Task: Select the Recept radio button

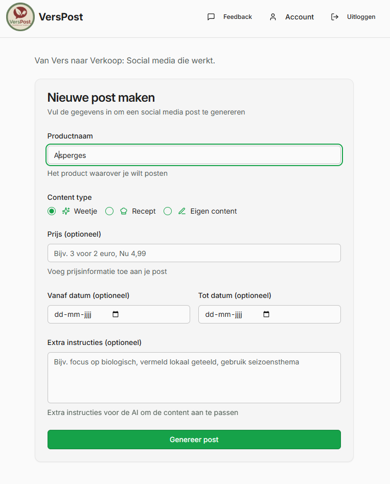Action: [109, 211]
